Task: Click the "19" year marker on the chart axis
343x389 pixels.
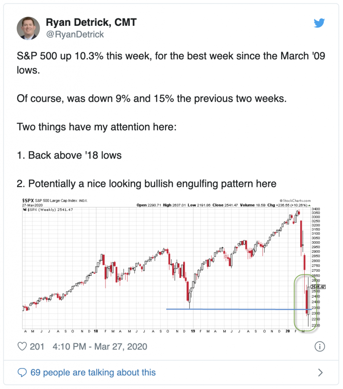Action: pos(193,331)
